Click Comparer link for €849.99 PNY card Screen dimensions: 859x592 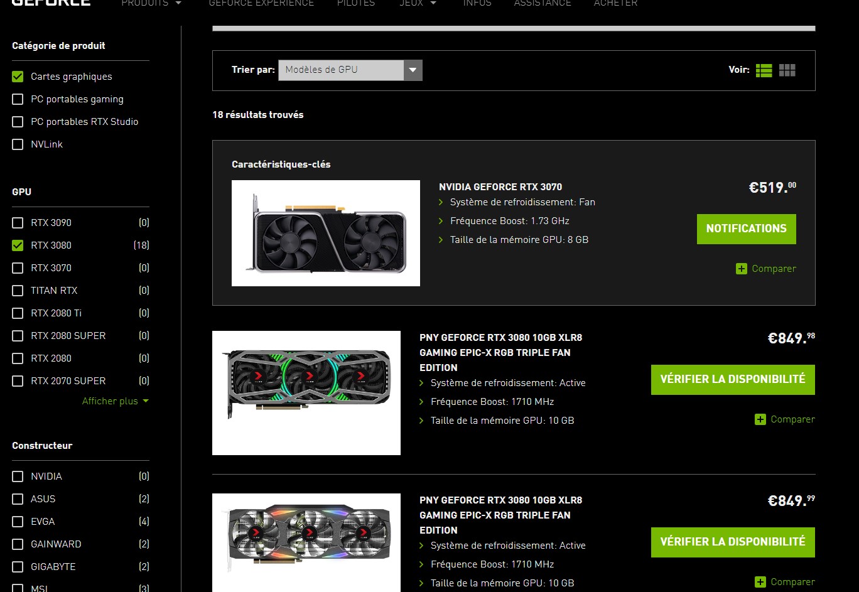click(x=792, y=582)
